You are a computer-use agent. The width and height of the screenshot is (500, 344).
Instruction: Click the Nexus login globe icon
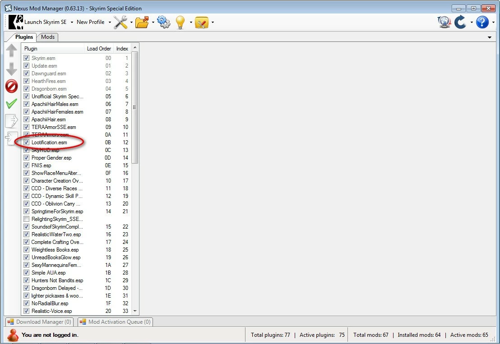[444, 22]
